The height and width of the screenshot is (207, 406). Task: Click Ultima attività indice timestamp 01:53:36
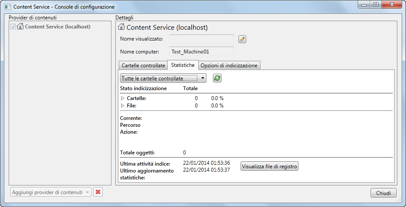coord(206,163)
